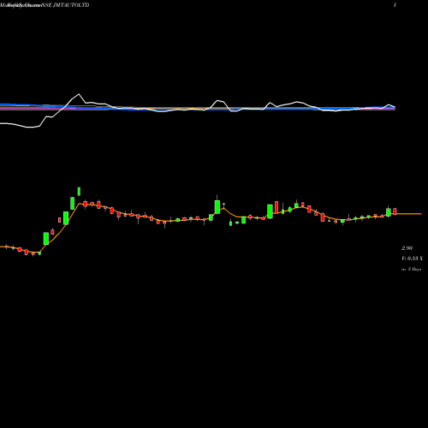Click the 2.90 price value label
Viewport: 428px width, 428px height.
tap(407, 248)
